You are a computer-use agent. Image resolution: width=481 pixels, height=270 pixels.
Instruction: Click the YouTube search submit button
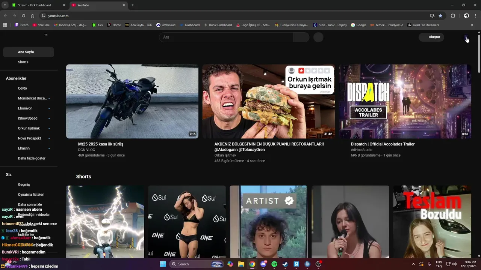(301, 37)
